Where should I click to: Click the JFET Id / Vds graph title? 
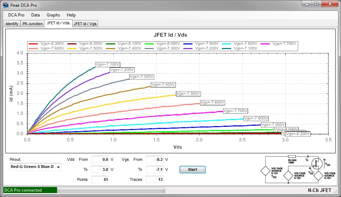(170, 35)
